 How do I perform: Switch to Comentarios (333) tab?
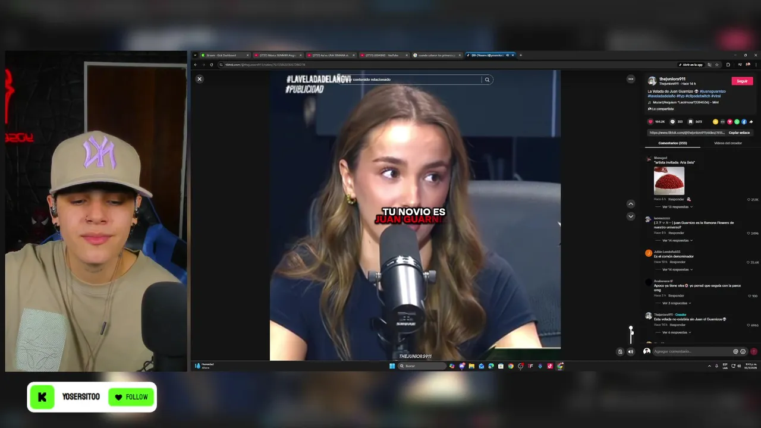pos(672,143)
